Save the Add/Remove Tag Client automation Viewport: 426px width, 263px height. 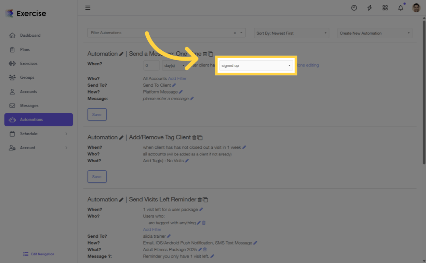[97, 177]
